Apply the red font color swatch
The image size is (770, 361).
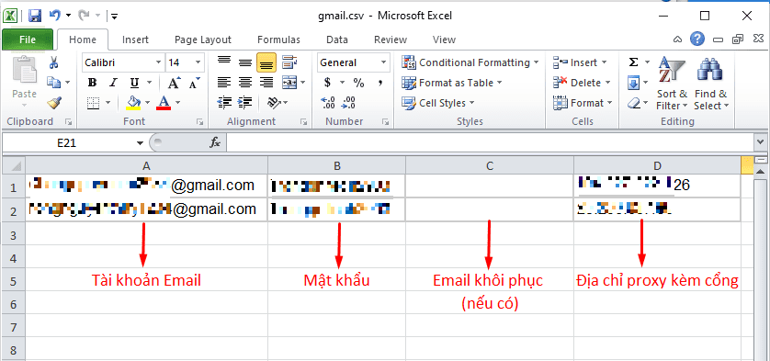coord(164,103)
